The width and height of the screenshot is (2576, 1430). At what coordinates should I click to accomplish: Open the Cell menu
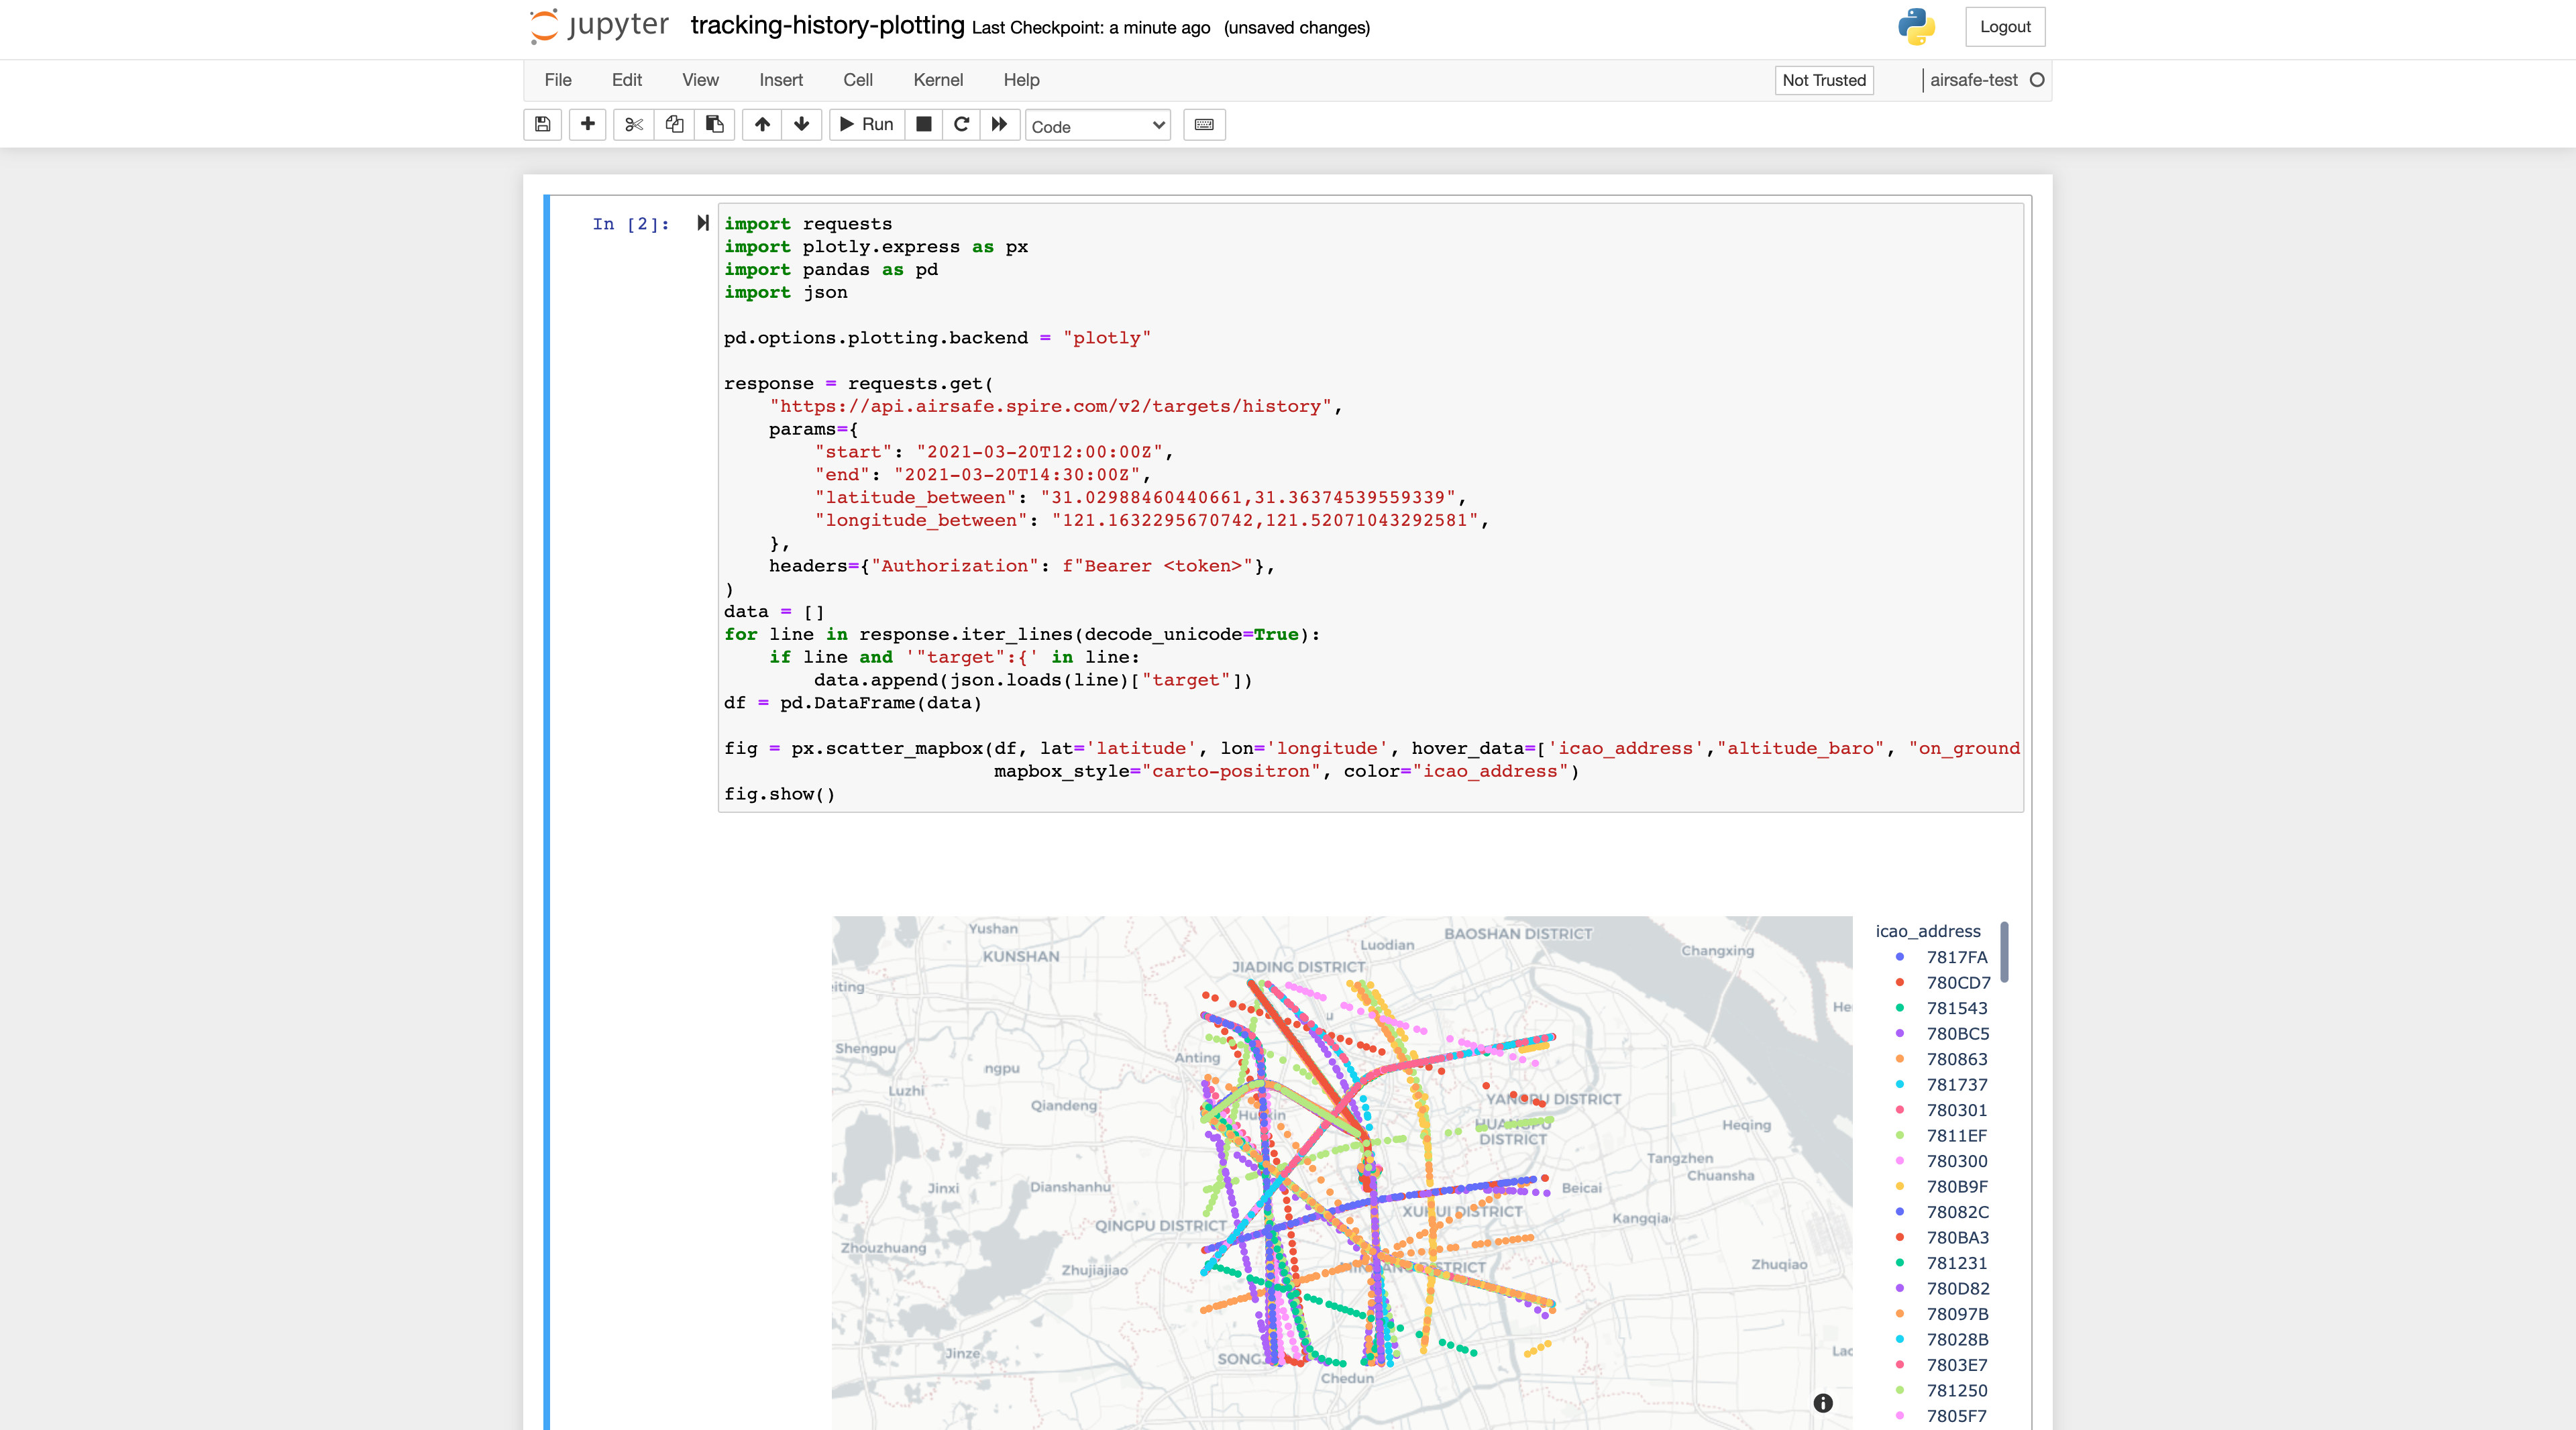(x=858, y=80)
